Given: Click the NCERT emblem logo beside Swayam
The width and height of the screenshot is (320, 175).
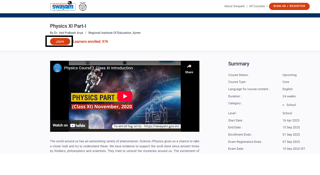Looking at the screenshot, I should (x=83, y=6).
